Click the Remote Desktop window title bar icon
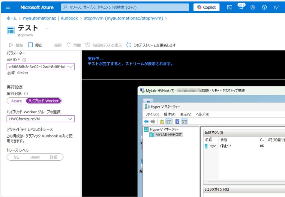The image size is (285, 197). tap(142, 90)
